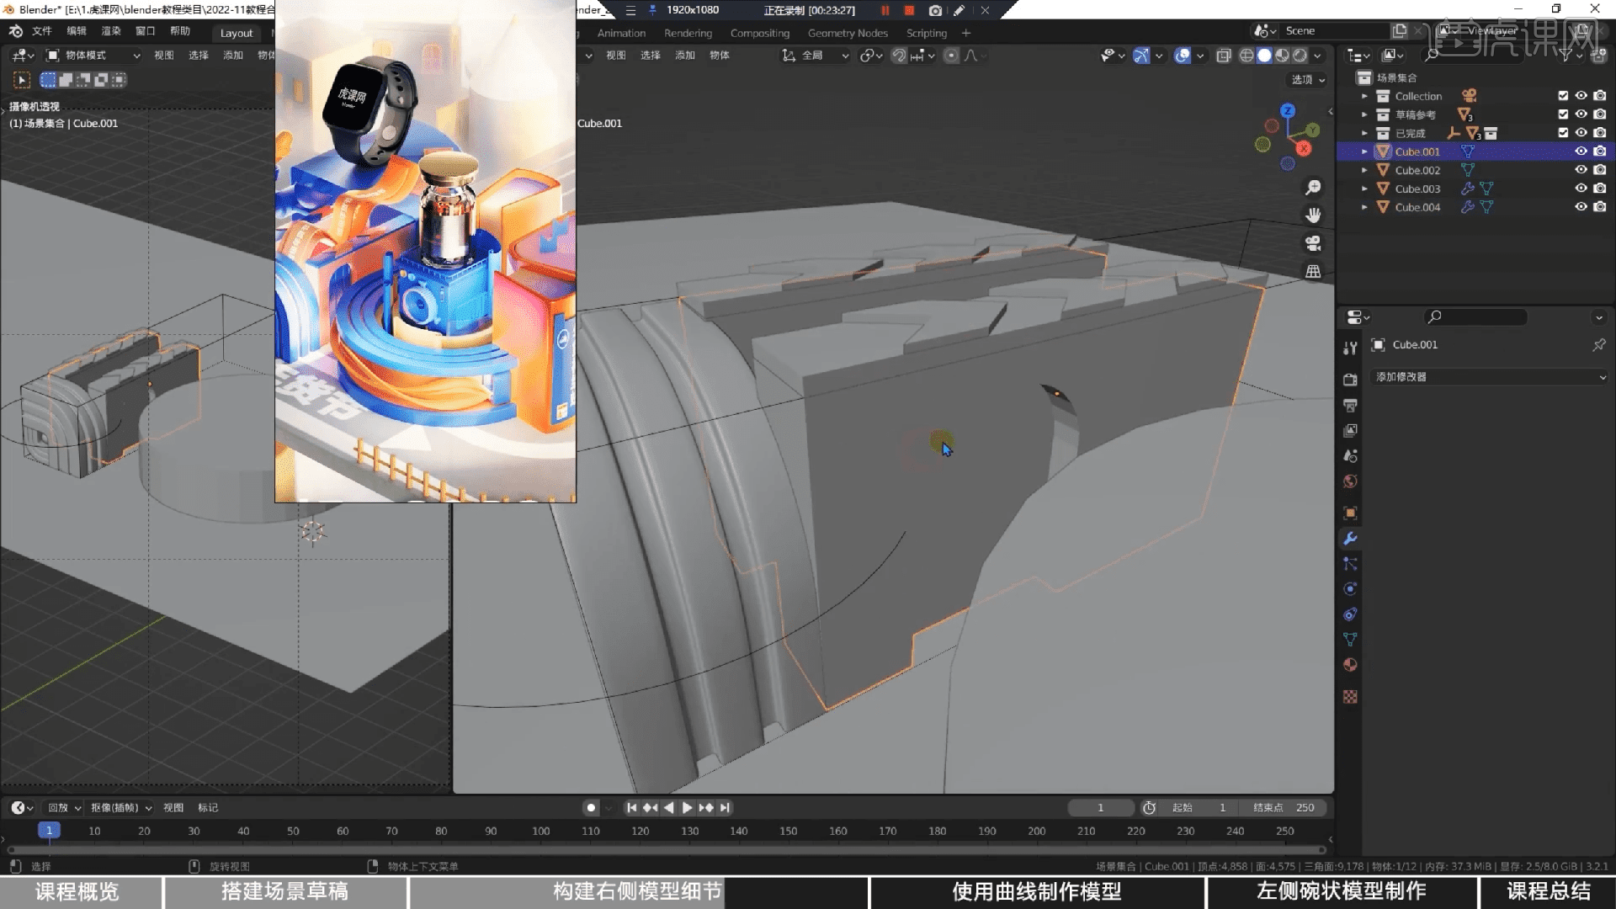Open the 抠像(插帧) keying dropdown

pos(121,808)
